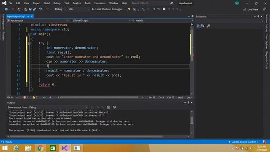Navigate to previous issue arrow in editor footer
The width and height of the screenshot is (270, 152).
[44, 98]
